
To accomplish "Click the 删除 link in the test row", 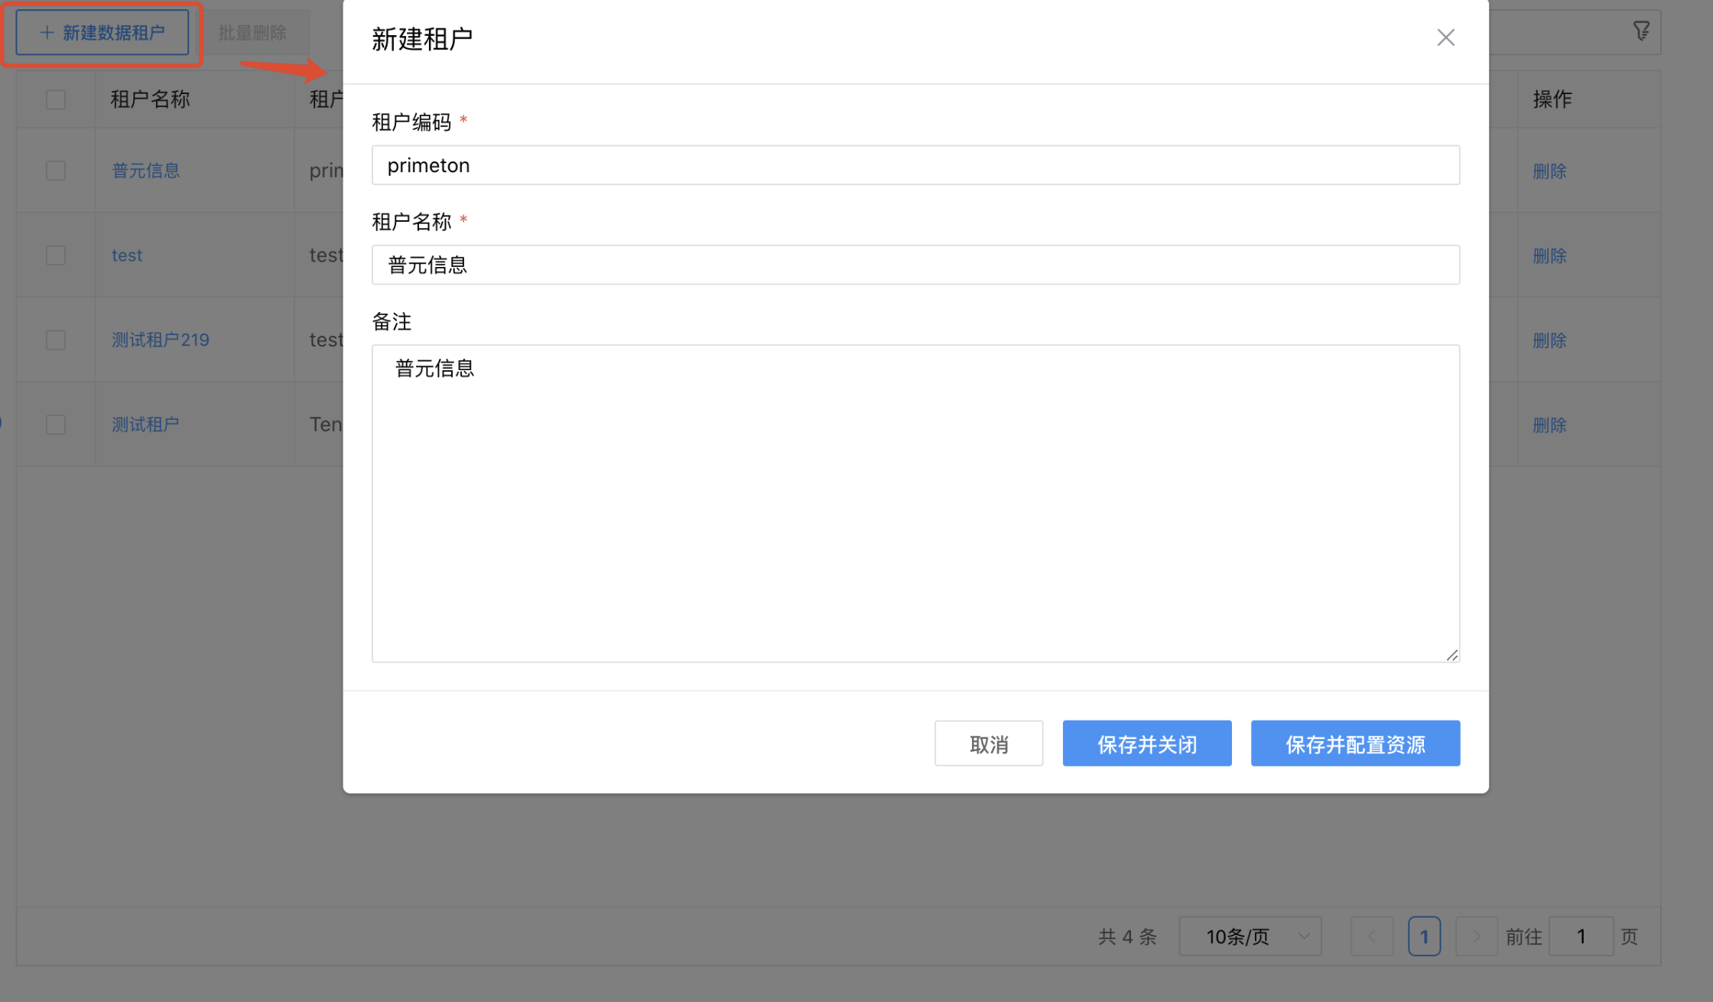I will [x=1549, y=255].
